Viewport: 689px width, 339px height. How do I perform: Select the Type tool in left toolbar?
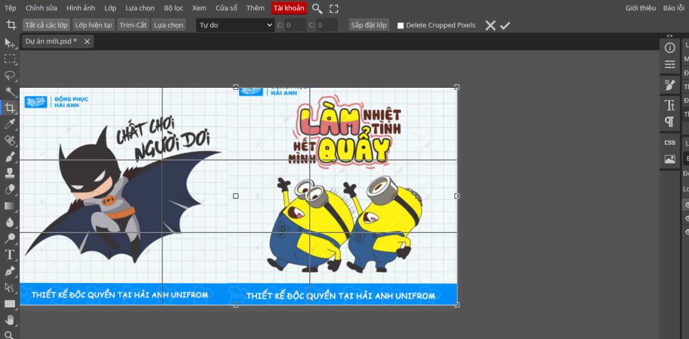point(10,255)
